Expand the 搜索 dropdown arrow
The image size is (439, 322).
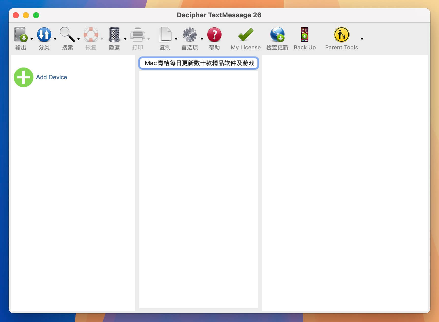point(79,39)
